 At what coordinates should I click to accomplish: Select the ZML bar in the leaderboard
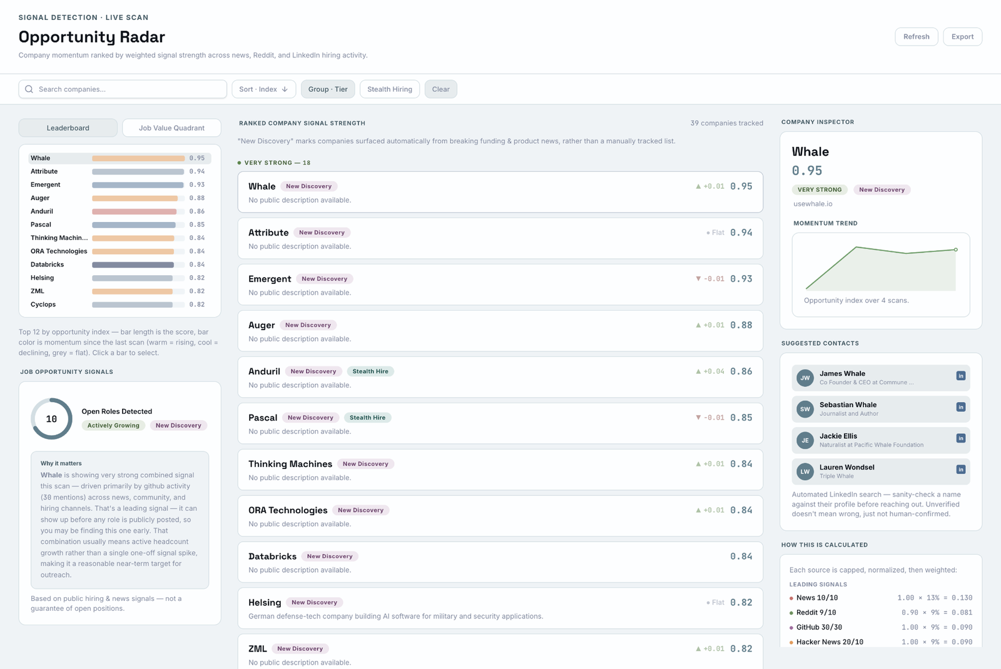pos(119,291)
